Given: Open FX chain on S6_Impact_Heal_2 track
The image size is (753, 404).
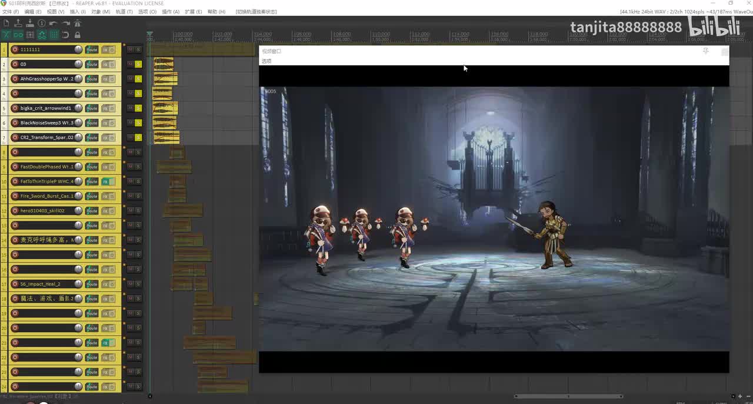Looking at the screenshot, I should point(106,284).
